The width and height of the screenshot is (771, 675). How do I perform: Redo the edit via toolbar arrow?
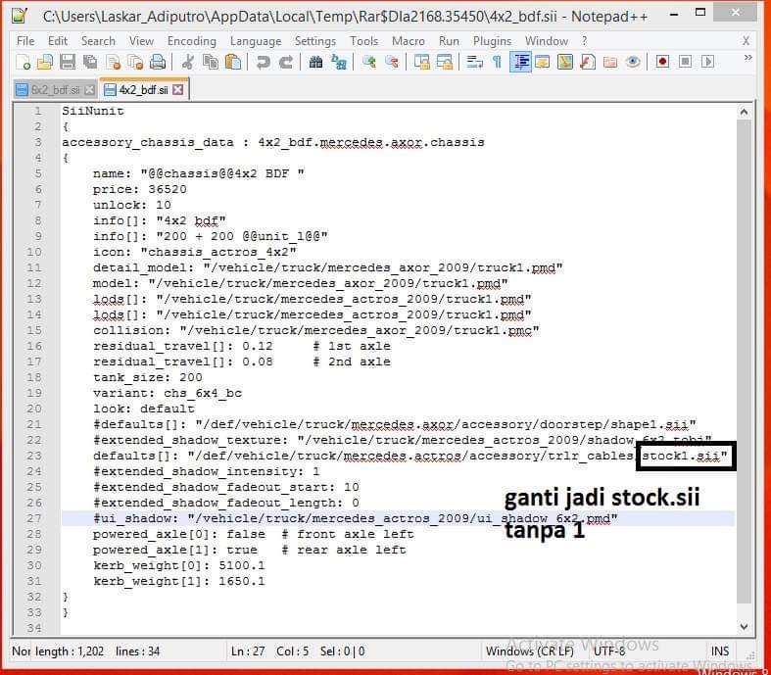tap(286, 62)
